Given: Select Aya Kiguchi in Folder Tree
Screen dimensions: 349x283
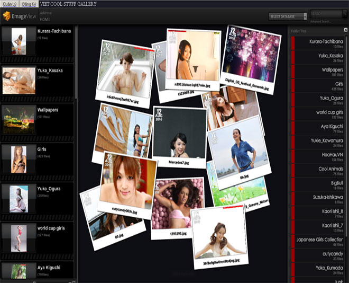Looking at the screenshot, I should (318, 128).
